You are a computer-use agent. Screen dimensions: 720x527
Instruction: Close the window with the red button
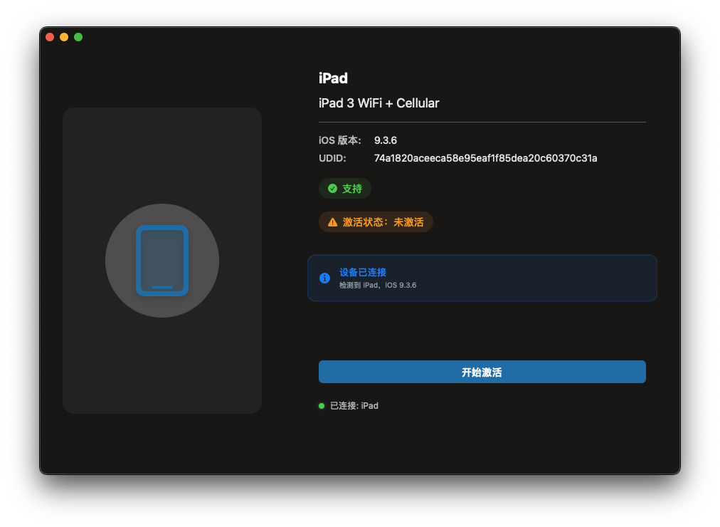(50, 37)
